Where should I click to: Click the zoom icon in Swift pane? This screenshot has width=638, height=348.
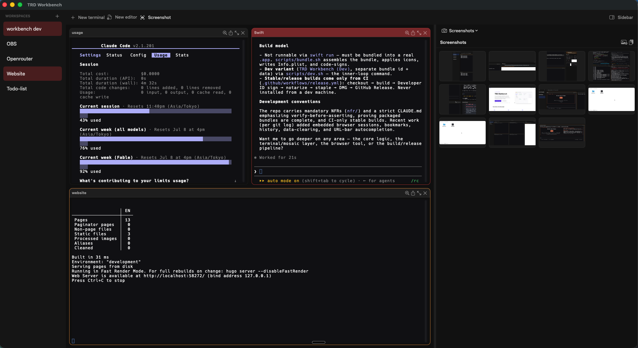pyautogui.click(x=407, y=33)
